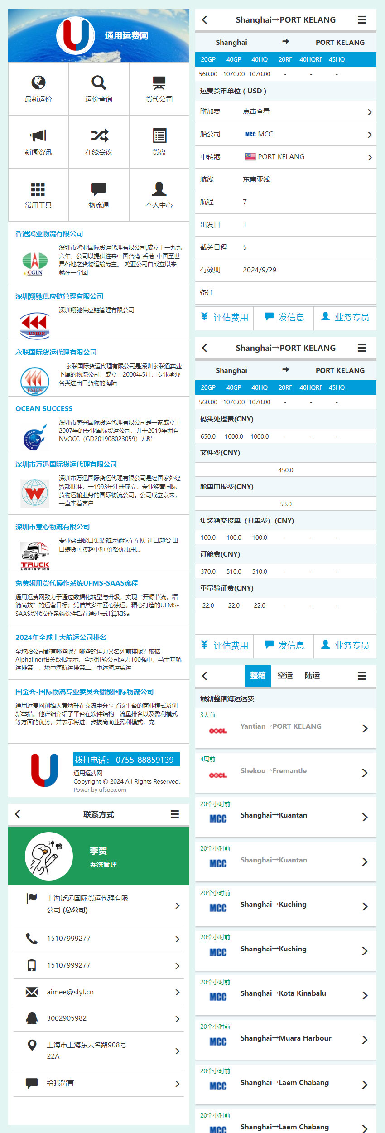Open 深圳翔驰供应链管理有限公司 link
The height and width of the screenshot is (1133, 385).
tap(59, 296)
